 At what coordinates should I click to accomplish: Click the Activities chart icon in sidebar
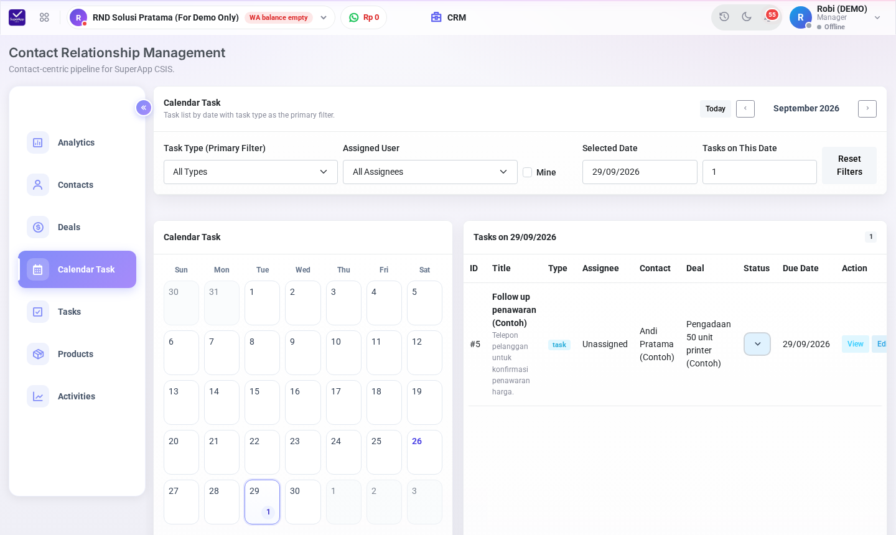[38, 396]
